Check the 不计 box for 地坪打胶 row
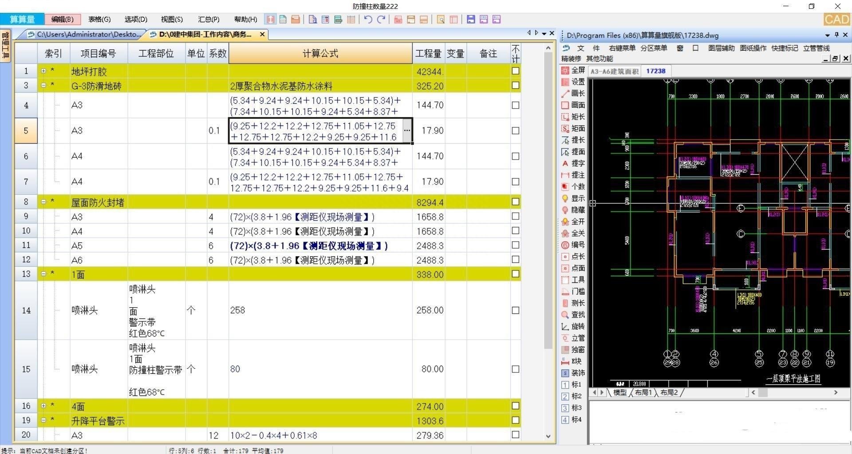 pyautogui.click(x=515, y=71)
